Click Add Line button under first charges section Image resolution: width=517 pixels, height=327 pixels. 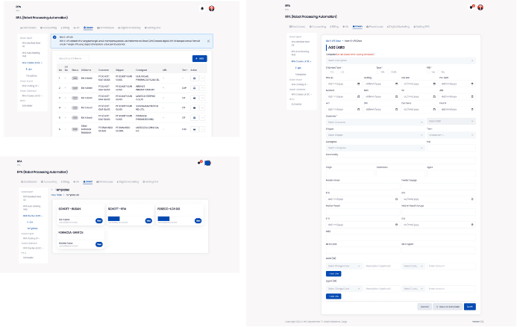333,274
